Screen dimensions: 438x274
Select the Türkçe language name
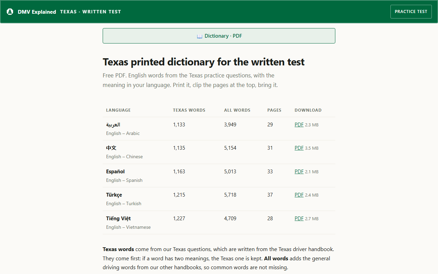(114, 195)
